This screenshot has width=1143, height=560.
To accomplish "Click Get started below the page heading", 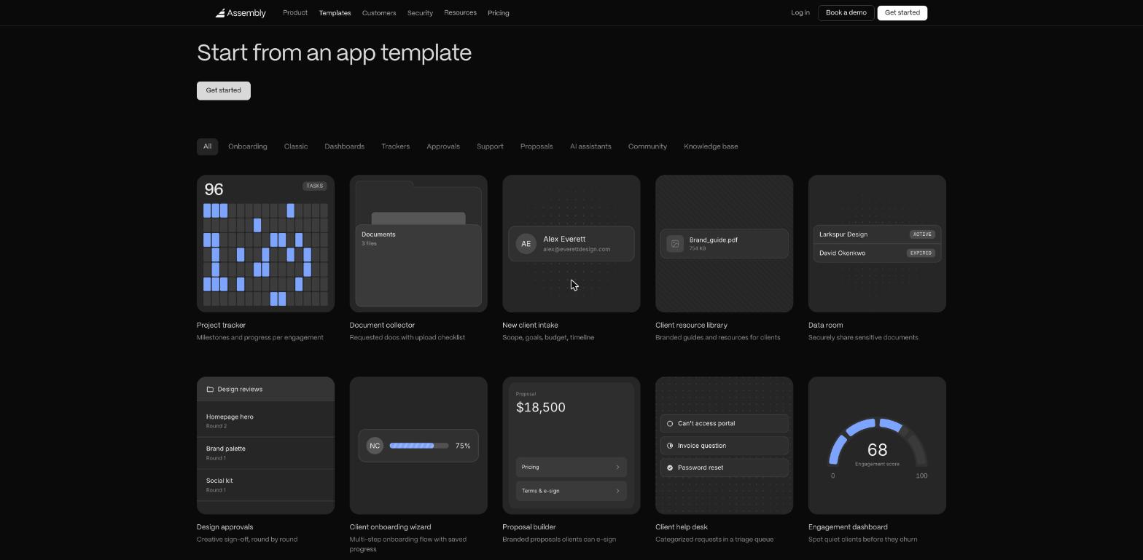I will pyautogui.click(x=224, y=91).
